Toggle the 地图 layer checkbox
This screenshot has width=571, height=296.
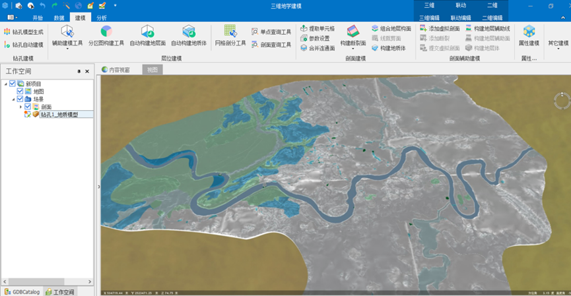pos(20,91)
